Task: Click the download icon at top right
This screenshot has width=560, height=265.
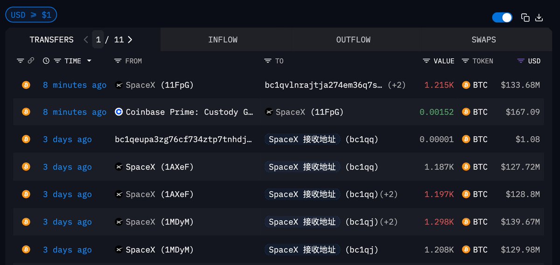Action: [539, 18]
